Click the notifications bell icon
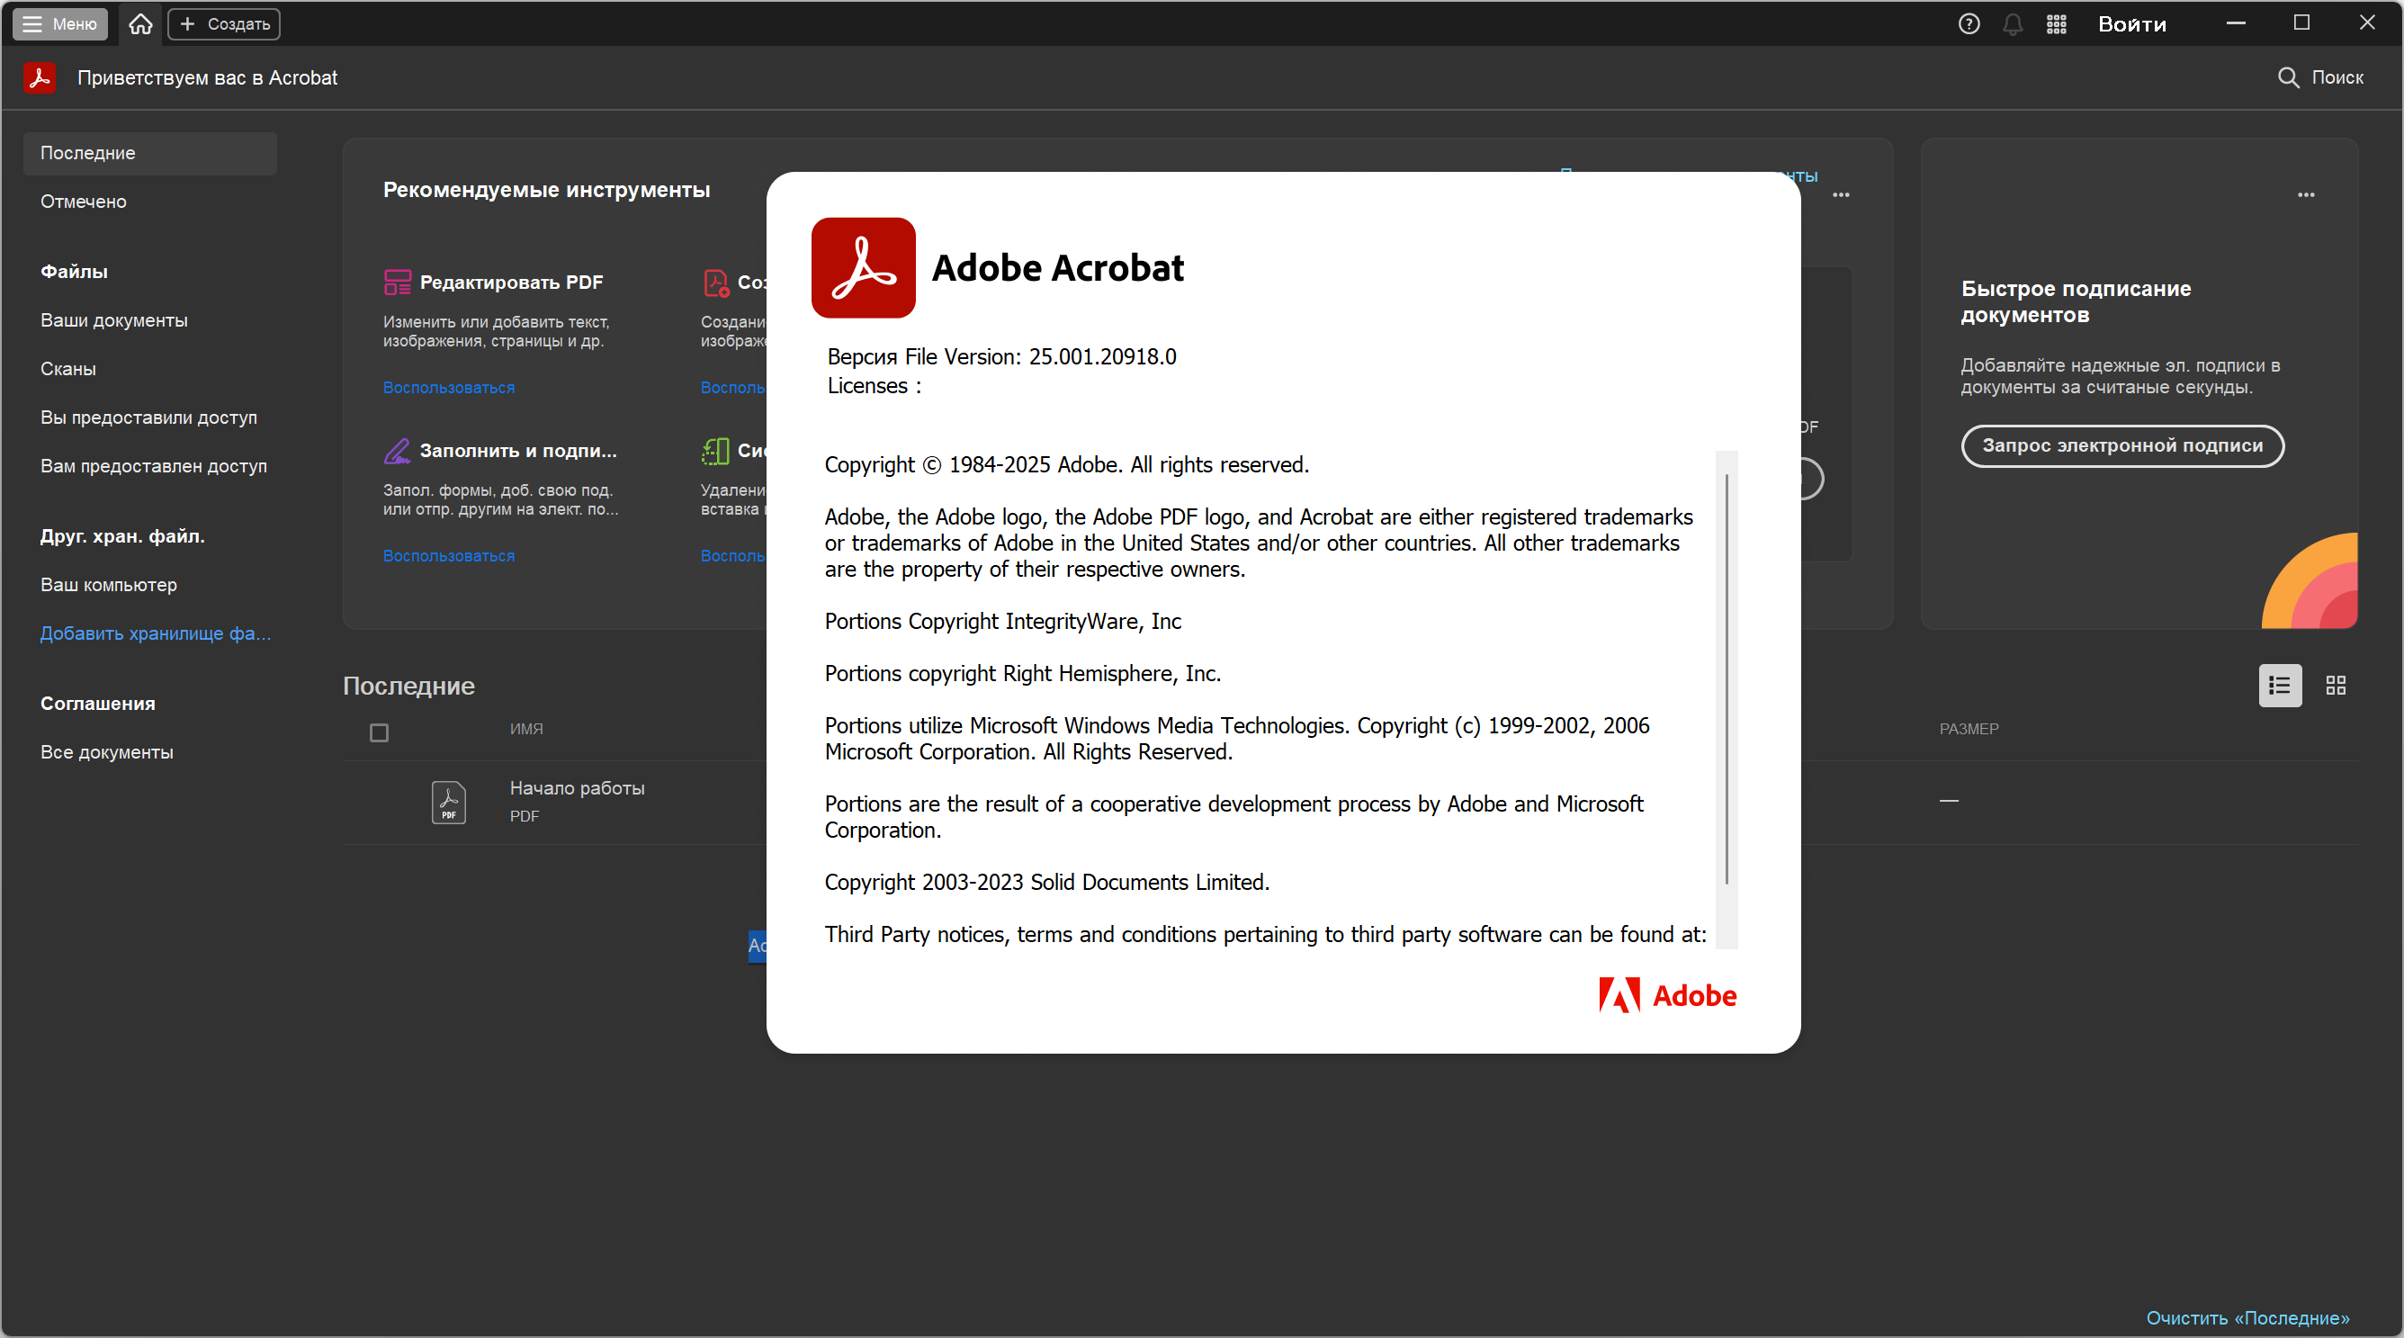Viewport: 2404px width, 1338px height. pyautogui.click(x=2012, y=23)
